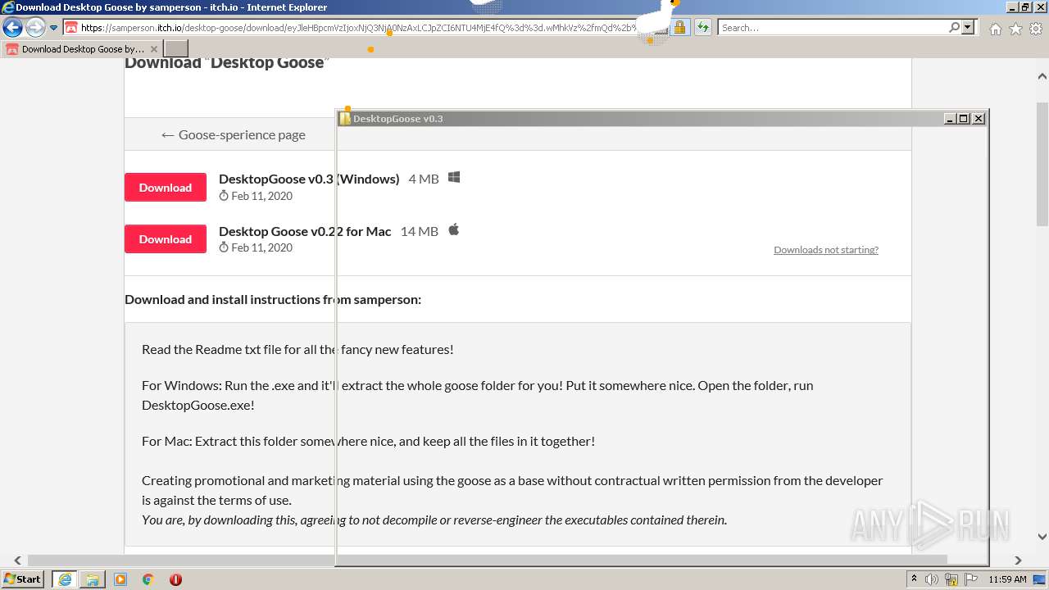Click Download button for DesktopGoose v0.3 Windows
Screen dimensions: 1049x590
(x=166, y=188)
